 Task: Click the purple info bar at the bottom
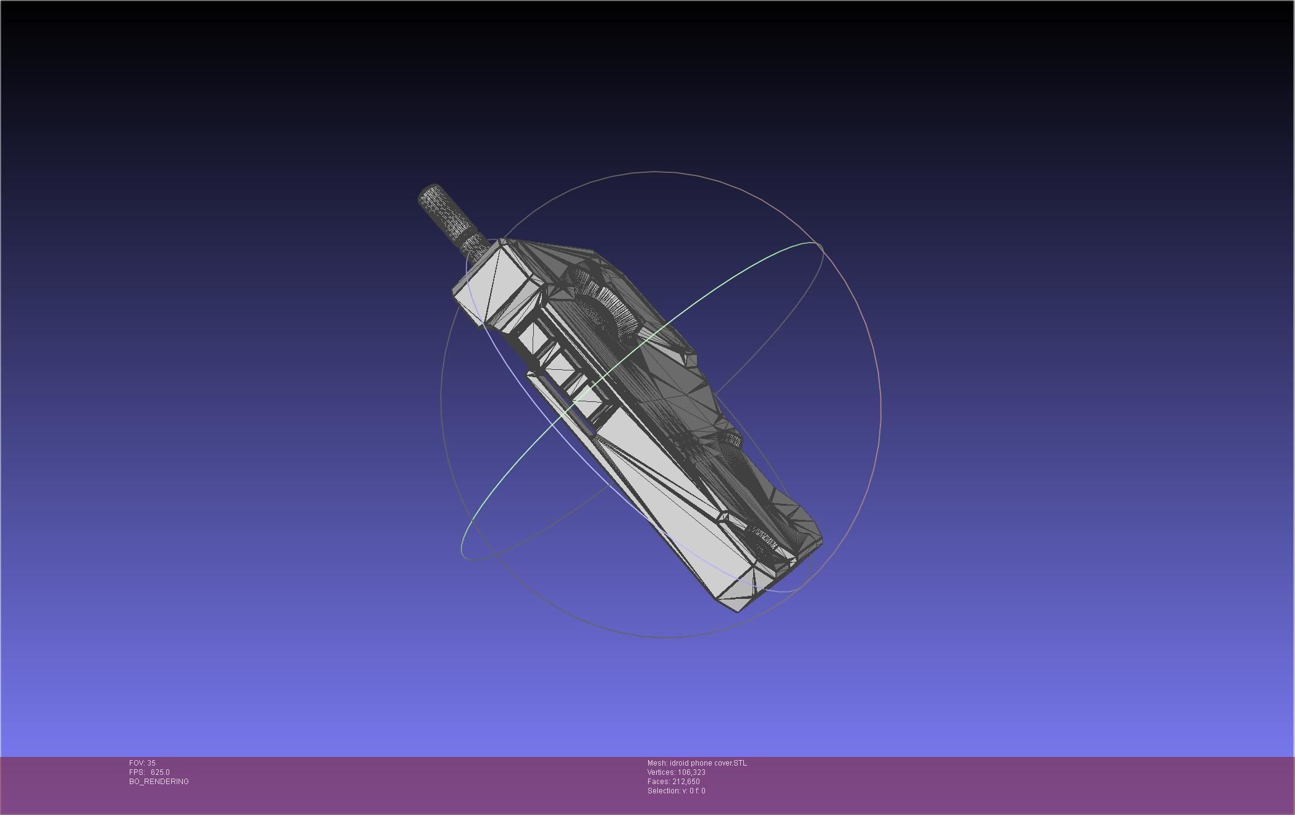click(x=989, y=784)
